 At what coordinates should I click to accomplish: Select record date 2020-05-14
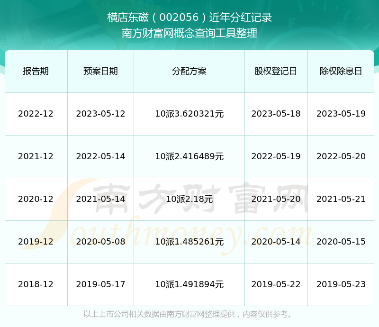276,241
